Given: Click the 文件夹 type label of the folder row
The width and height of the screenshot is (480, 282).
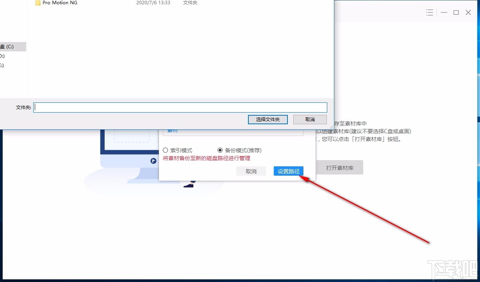Looking at the screenshot, I should point(190,3).
